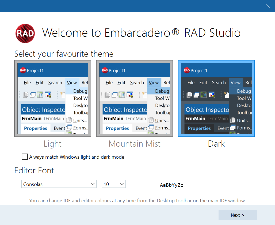Close the welcome dialog with X
275x225 pixels.
[x=268, y=6]
